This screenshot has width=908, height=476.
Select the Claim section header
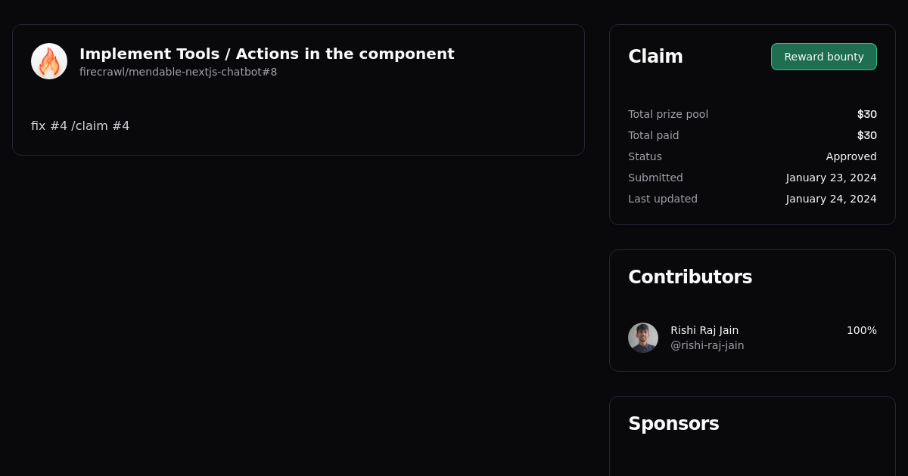(655, 56)
